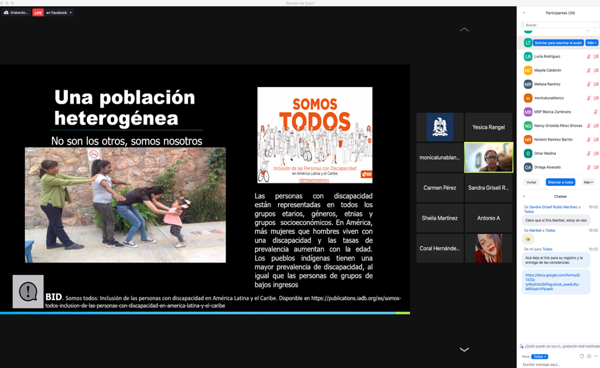The height and width of the screenshot is (368, 600).
Task: Select the Carmen Pérez video tile
Action: pyautogui.click(x=440, y=188)
